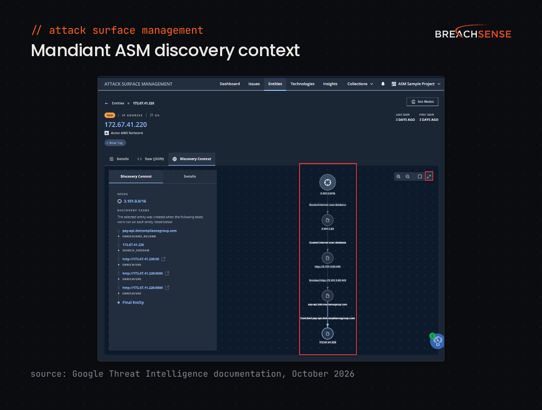Select the Discovery Context entity tab
Image resolution: width=542 pixels, height=410 pixels.
[x=192, y=159]
